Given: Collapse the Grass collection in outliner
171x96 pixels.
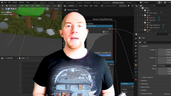Looking at the screenshot, I should click(x=142, y=15).
